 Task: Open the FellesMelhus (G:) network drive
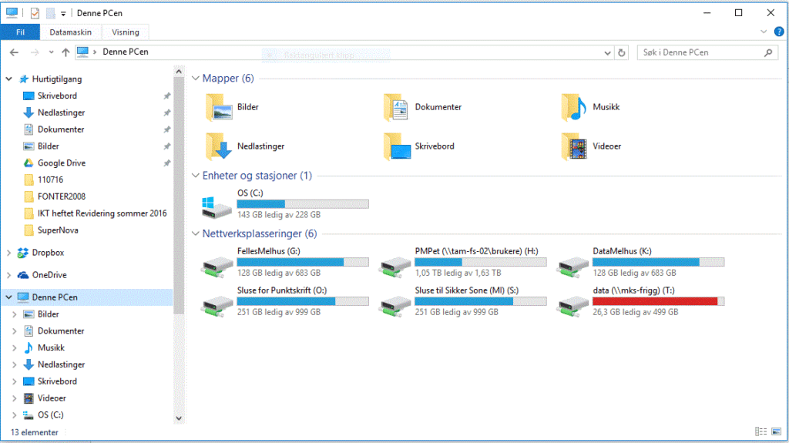tap(217, 266)
